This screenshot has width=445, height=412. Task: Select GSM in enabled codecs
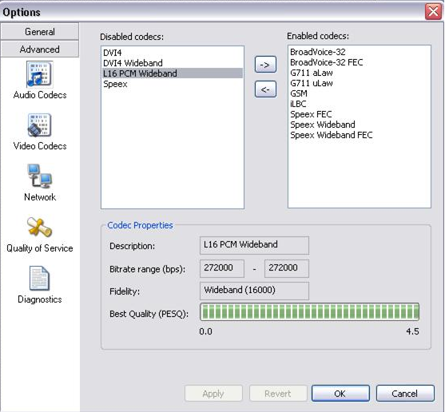click(x=360, y=93)
